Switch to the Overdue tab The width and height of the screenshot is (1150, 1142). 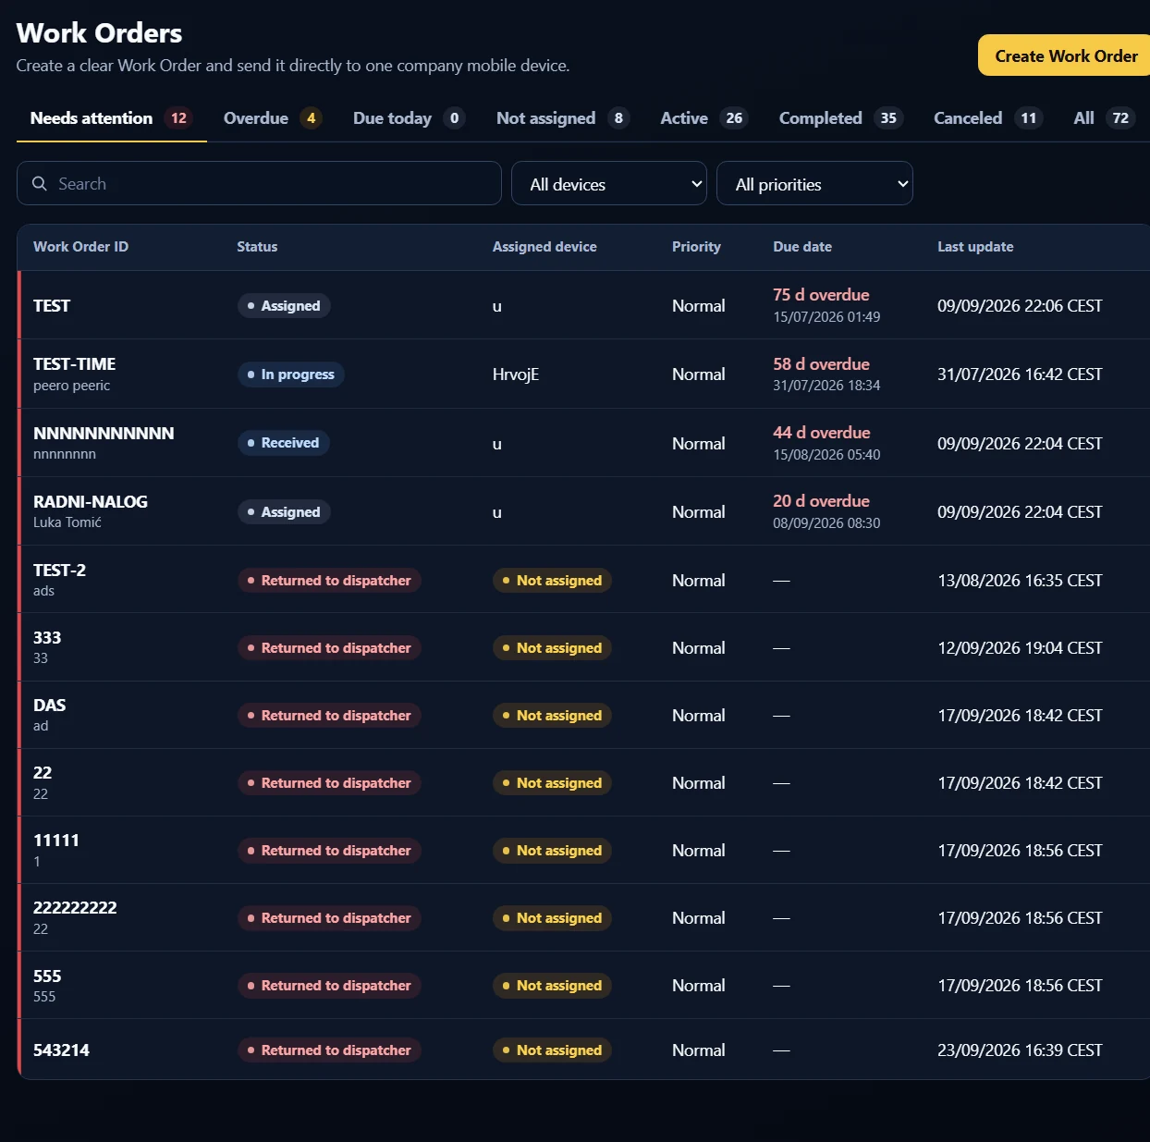tap(272, 118)
